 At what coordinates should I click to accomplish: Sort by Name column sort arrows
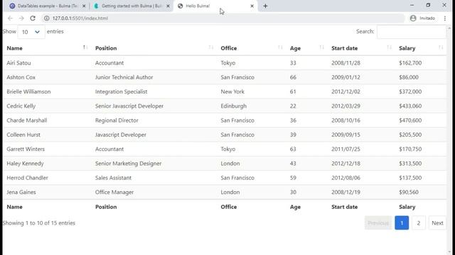point(85,47)
